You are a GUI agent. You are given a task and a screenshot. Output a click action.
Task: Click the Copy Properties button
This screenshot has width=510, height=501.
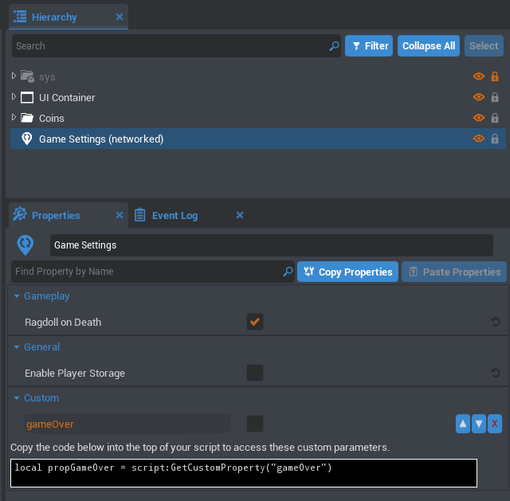pyautogui.click(x=348, y=272)
